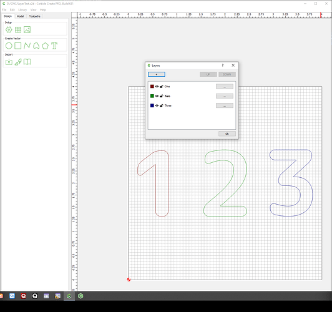Open the options button for layer Two
The height and width of the screenshot is (312, 332).
coord(225,96)
